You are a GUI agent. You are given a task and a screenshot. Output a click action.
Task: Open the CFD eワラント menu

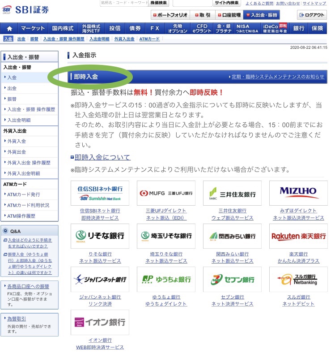[x=202, y=28]
